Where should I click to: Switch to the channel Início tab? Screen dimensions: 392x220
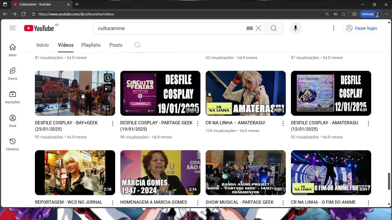pos(43,45)
